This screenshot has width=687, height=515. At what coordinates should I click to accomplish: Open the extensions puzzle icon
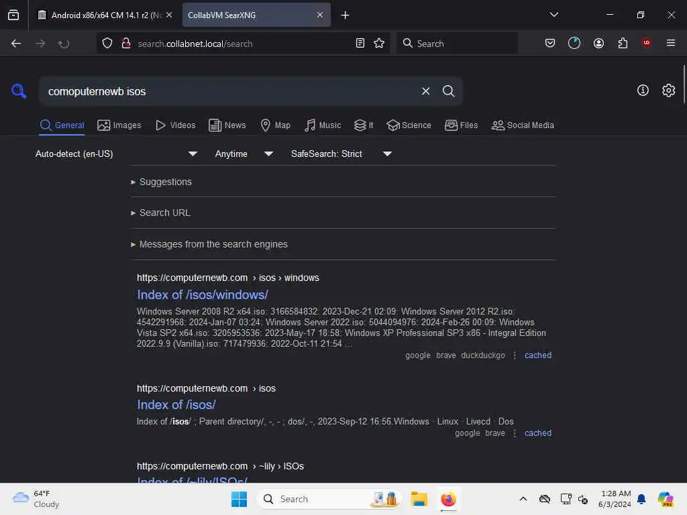pyautogui.click(x=623, y=43)
